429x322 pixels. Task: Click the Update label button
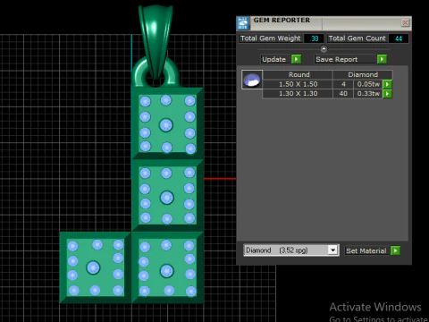pos(274,59)
